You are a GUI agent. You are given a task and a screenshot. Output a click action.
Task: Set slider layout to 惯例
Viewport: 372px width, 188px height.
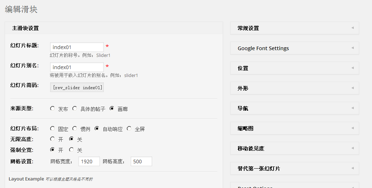pyautogui.click(x=75, y=129)
